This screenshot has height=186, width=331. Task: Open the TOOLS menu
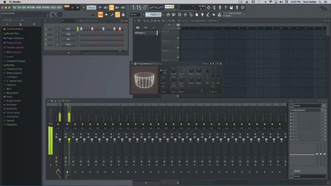pos(53,7)
